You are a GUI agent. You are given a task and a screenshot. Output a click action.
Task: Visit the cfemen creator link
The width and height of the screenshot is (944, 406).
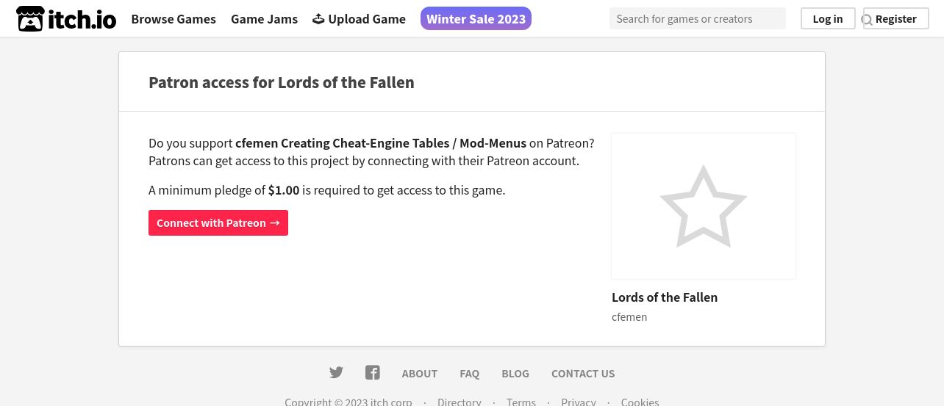629,317
